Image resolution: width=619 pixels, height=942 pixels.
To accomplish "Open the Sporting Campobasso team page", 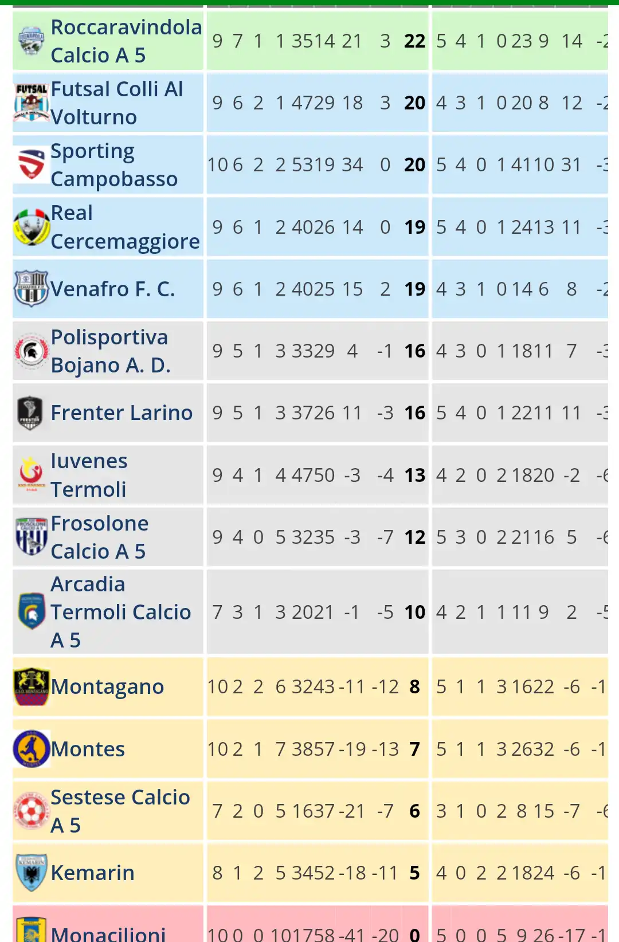I will (x=114, y=165).
